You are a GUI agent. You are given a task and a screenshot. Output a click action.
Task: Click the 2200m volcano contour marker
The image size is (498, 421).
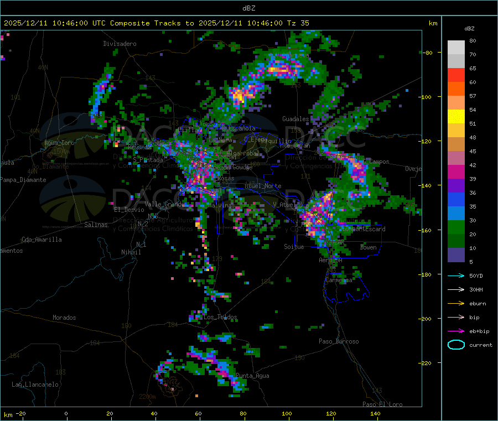point(147,397)
